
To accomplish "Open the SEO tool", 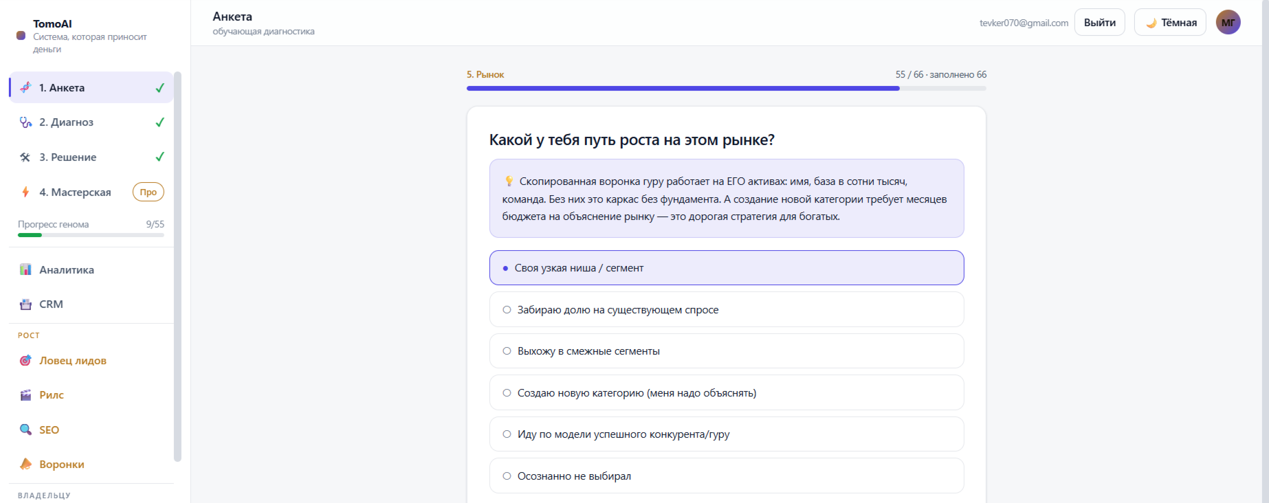I will pyautogui.click(x=91, y=430).
